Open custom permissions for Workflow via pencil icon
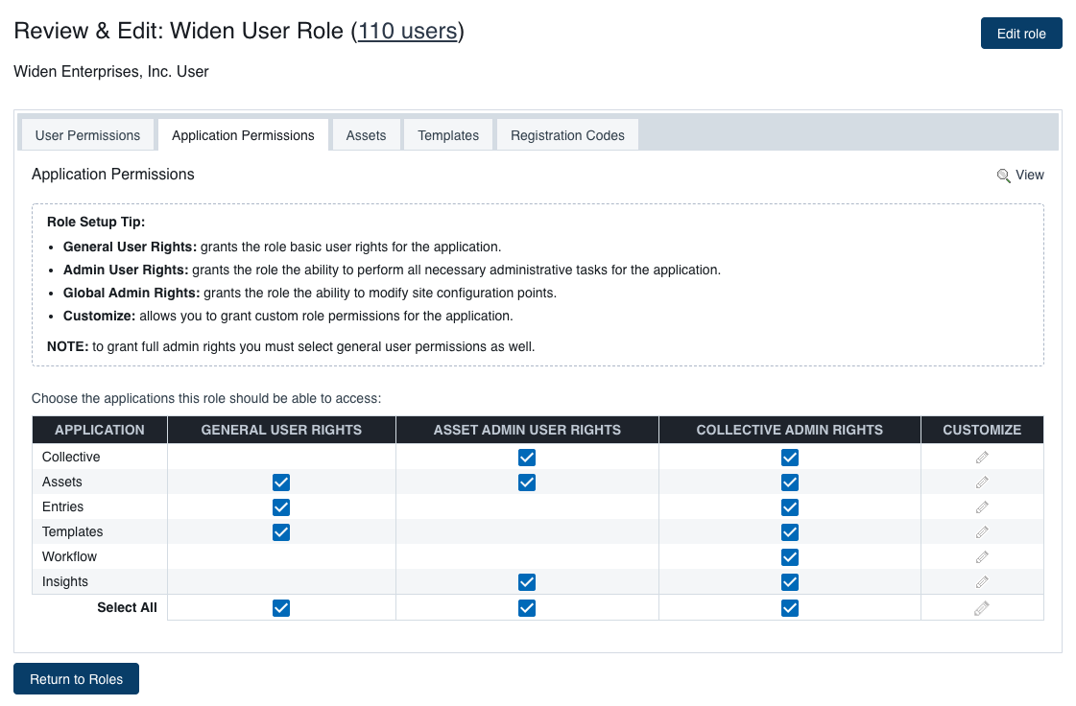1076x706 pixels. click(x=981, y=557)
